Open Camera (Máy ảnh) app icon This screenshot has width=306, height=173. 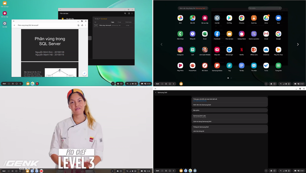(x=217, y=50)
